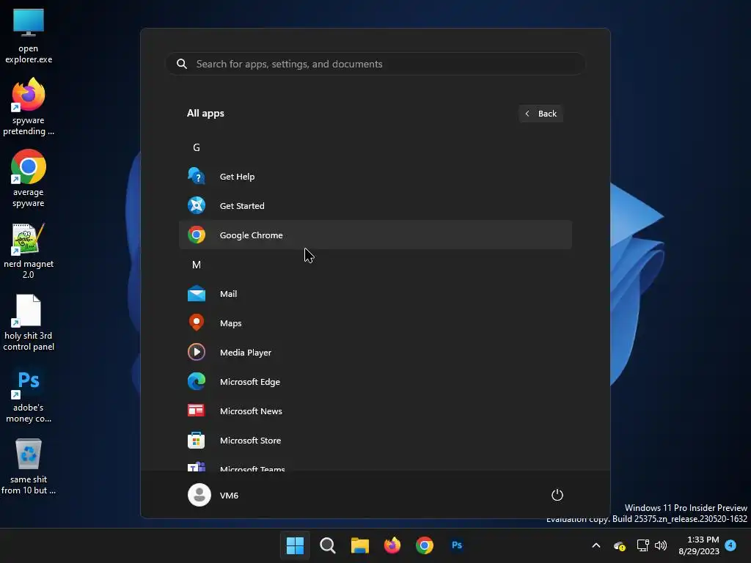Go back from All apps list
Image resolution: width=751 pixels, height=563 pixels.
click(541, 114)
